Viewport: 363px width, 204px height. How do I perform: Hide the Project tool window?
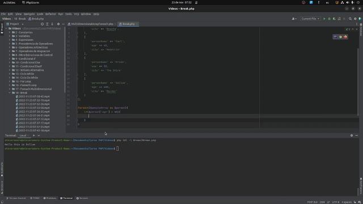click(63, 24)
